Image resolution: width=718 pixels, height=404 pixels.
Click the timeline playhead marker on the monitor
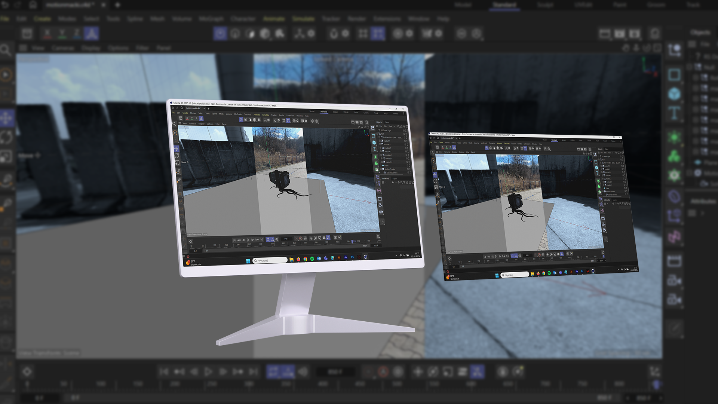click(x=352, y=241)
